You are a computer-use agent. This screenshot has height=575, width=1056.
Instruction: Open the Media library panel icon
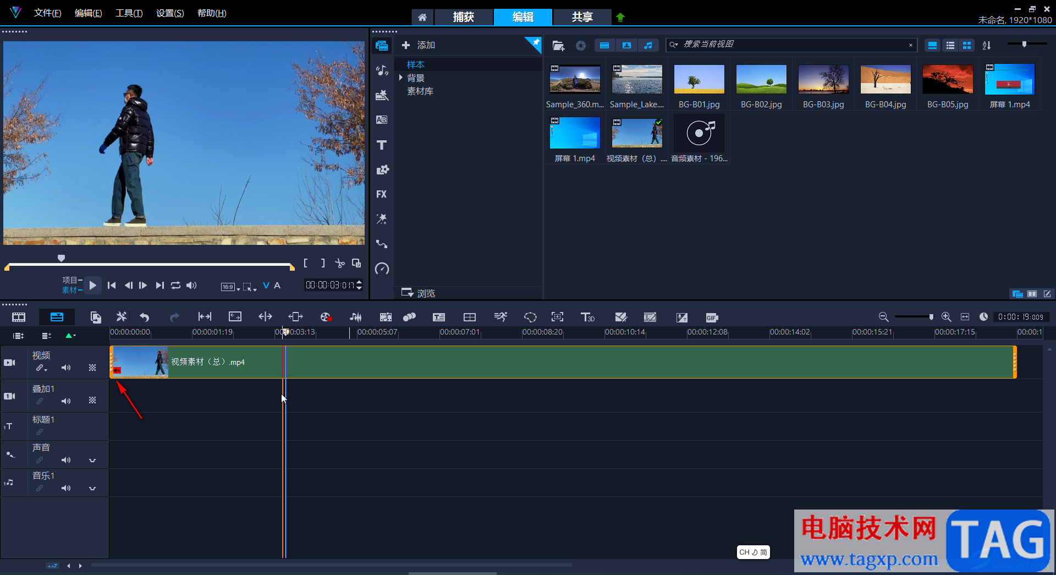pyautogui.click(x=382, y=46)
